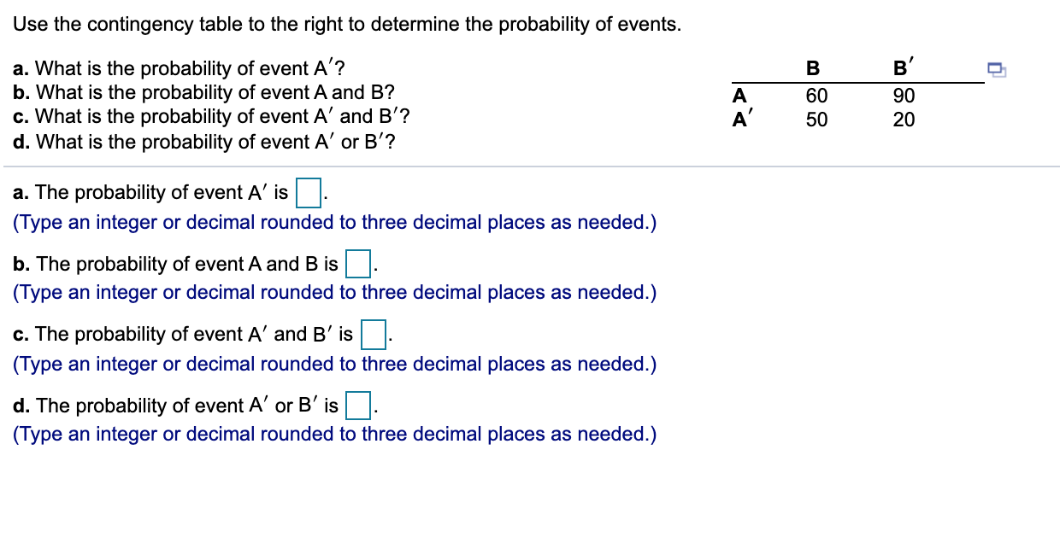Viewport: 1060px width, 555px height.
Task: Select the value 60 in the table
Action: 816,96
